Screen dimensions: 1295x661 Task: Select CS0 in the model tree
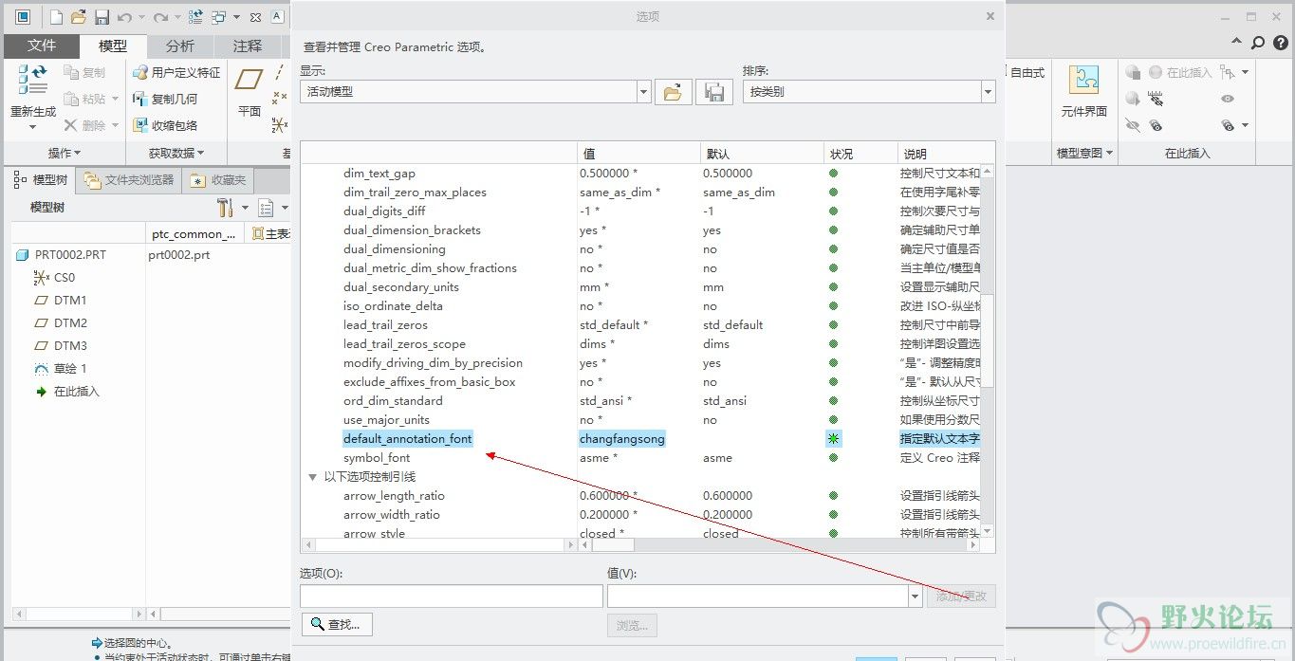tap(54, 278)
